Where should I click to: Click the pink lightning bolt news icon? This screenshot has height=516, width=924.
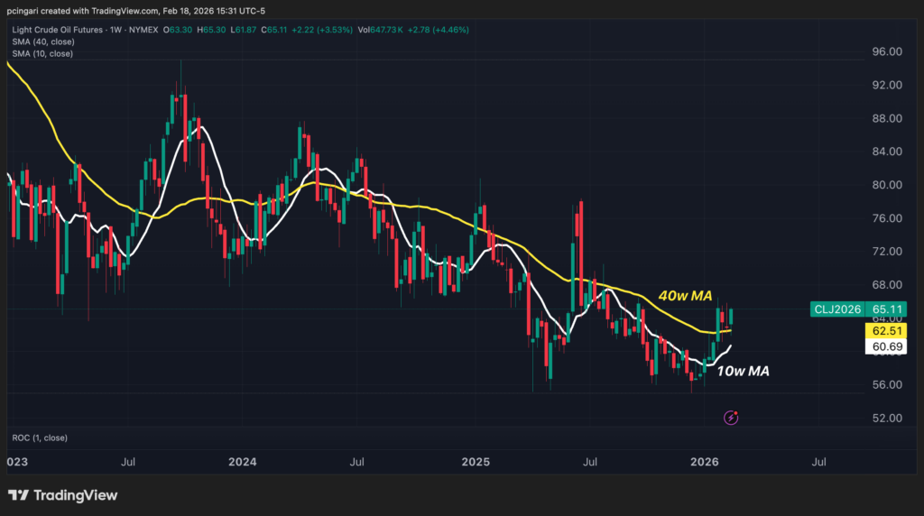(732, 417)
